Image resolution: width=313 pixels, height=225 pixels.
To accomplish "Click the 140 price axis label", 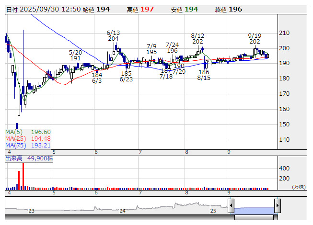I will point(284,139).
